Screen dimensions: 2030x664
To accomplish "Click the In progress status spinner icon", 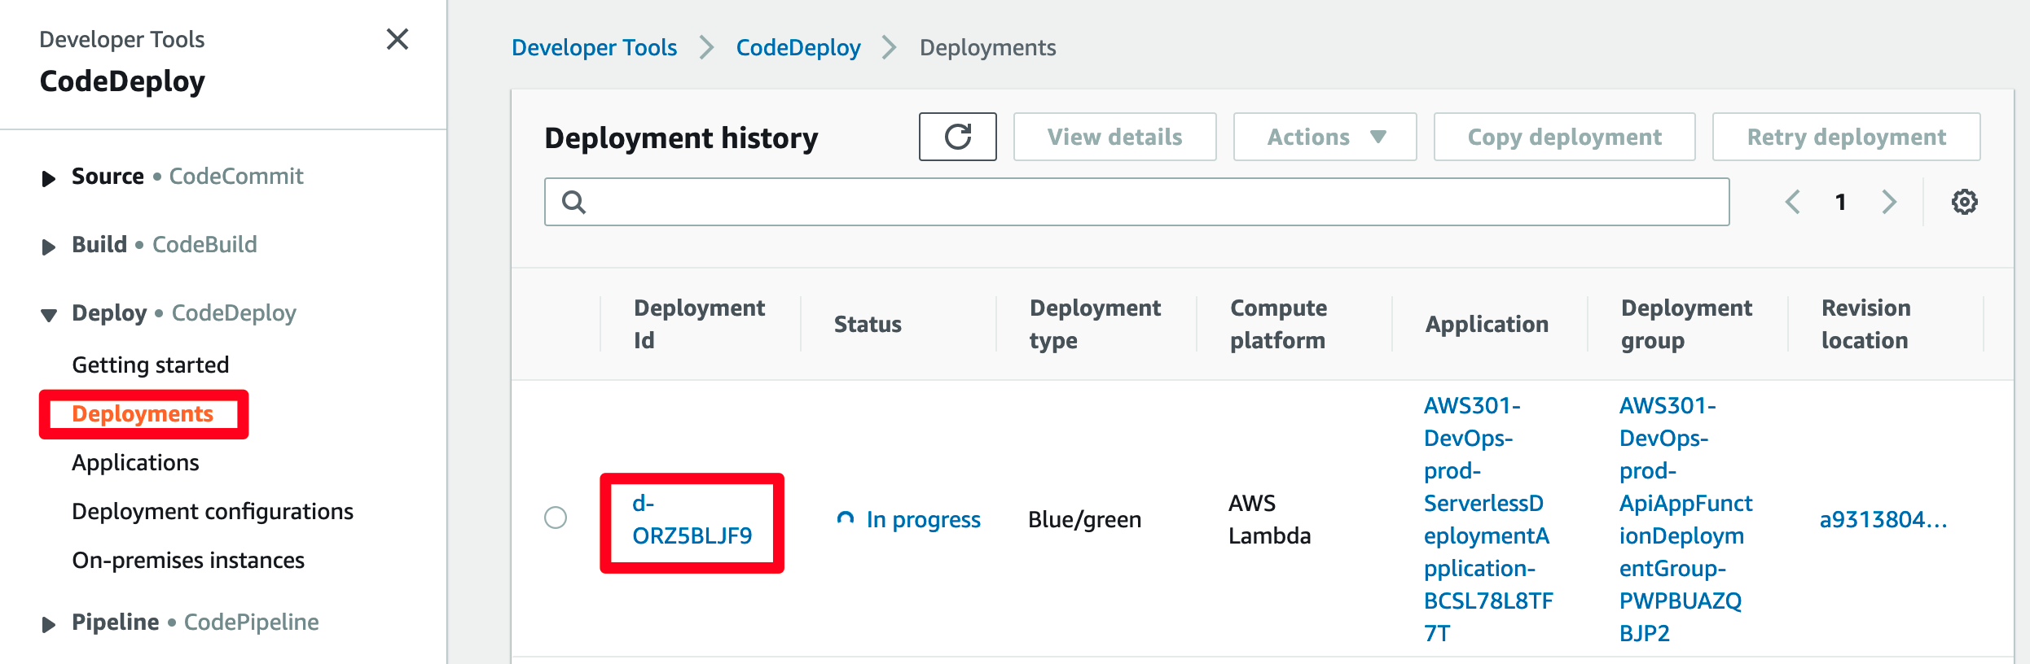I will click(x=846, y=518).
